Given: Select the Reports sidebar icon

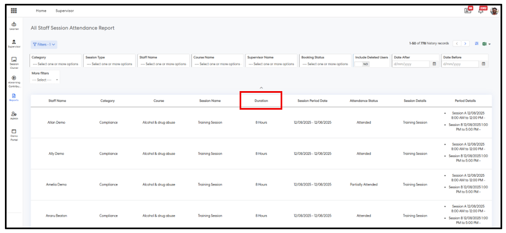Looking at the screenshot, I should 14,97.
